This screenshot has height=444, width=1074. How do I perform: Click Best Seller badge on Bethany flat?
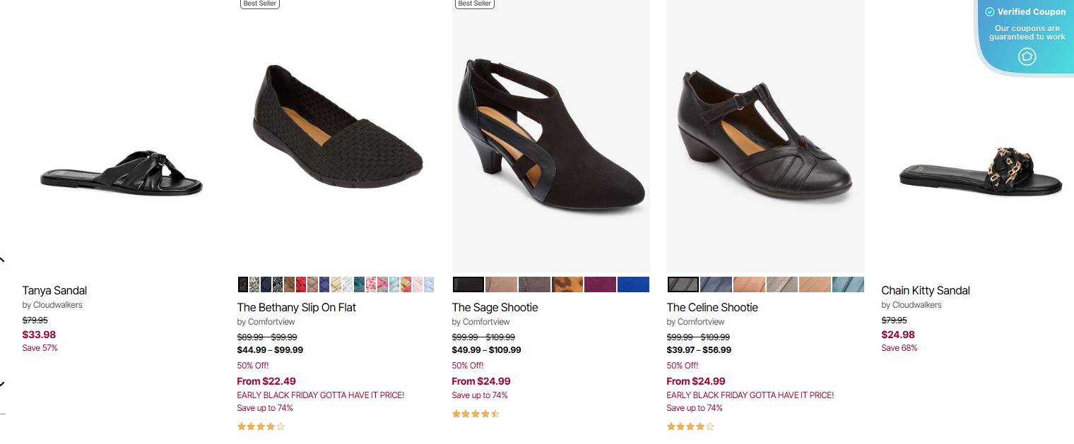click(260, 4)
